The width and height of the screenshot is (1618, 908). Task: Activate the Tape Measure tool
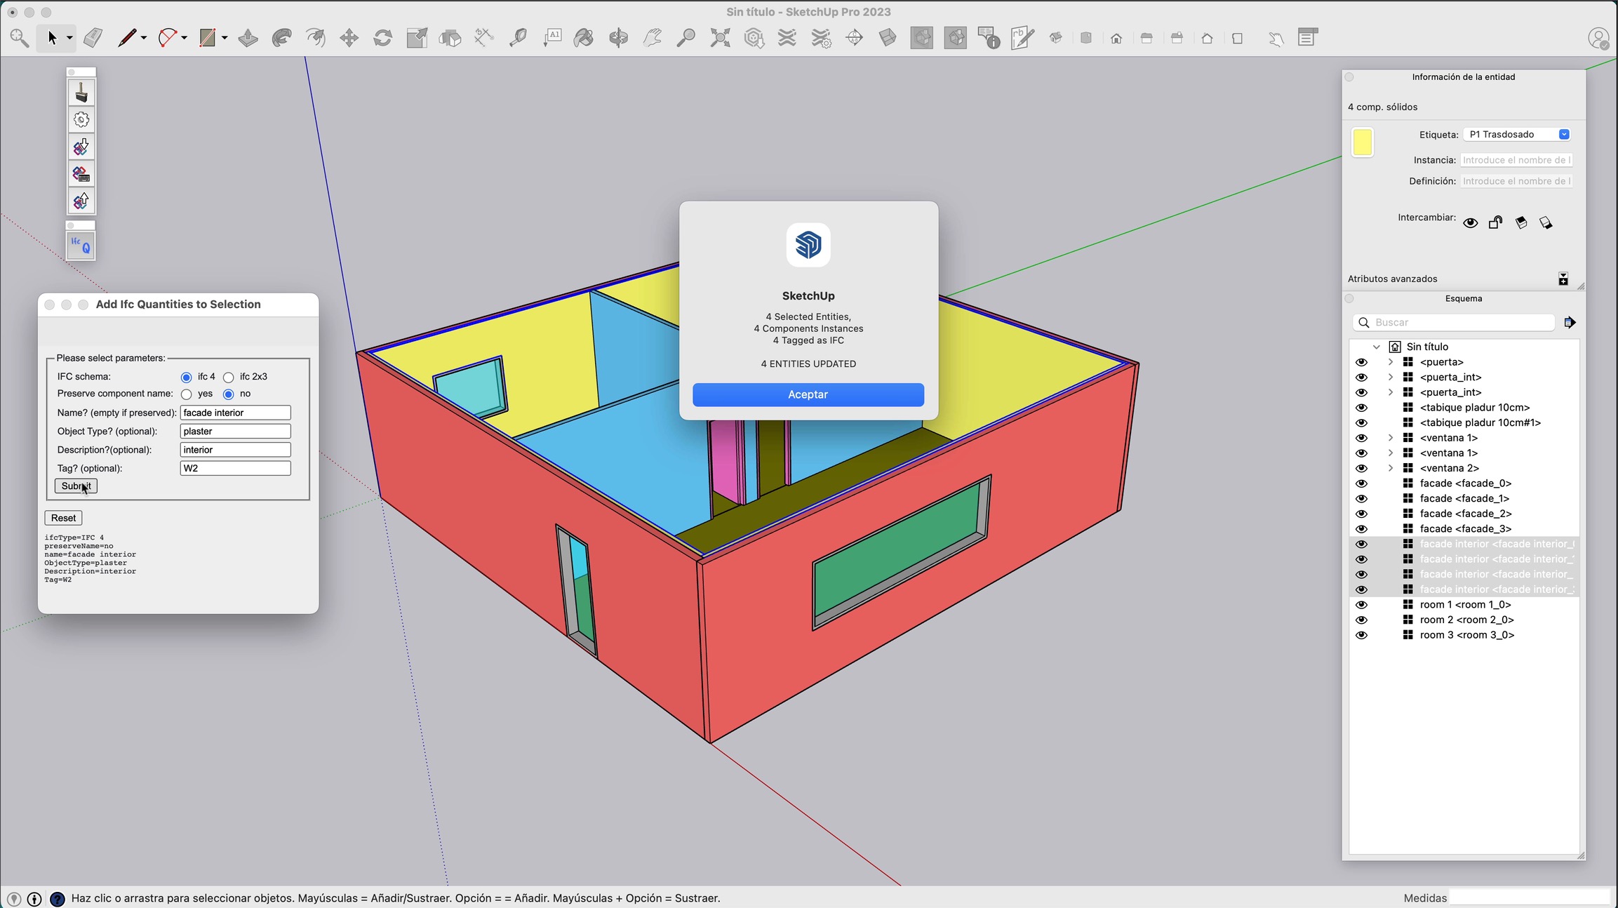(519, 37)
